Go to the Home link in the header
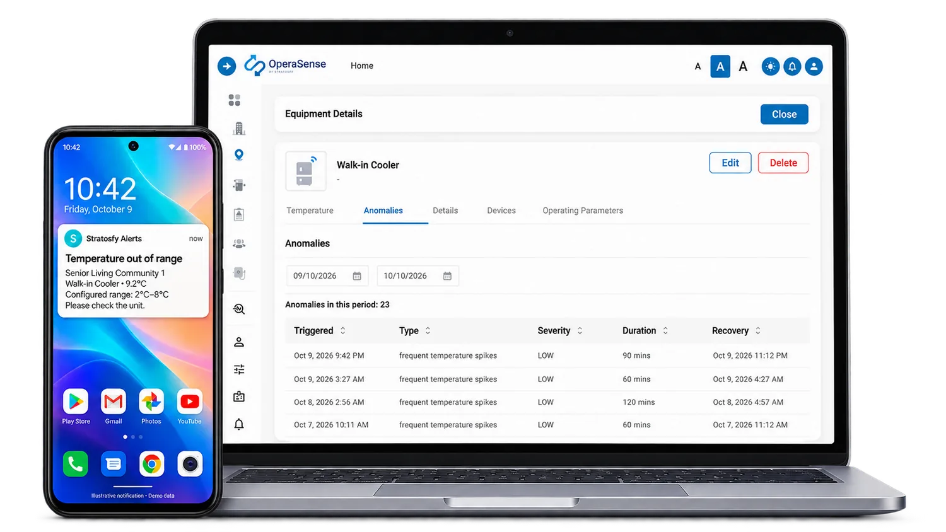The image size is (946, 532). [x=362, y=66]
